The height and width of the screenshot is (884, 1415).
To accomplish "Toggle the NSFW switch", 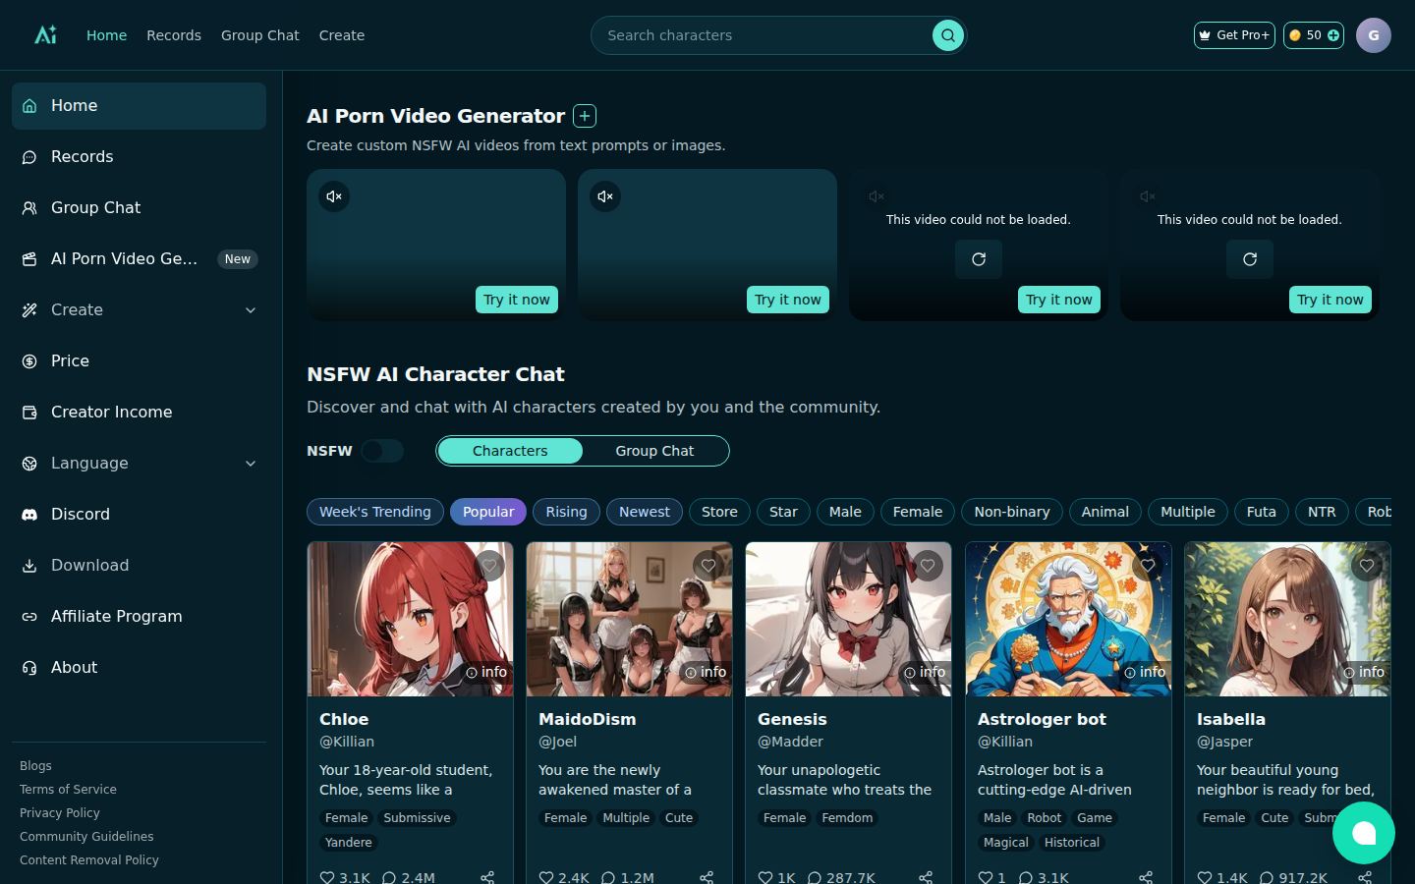I will point(382,451).
